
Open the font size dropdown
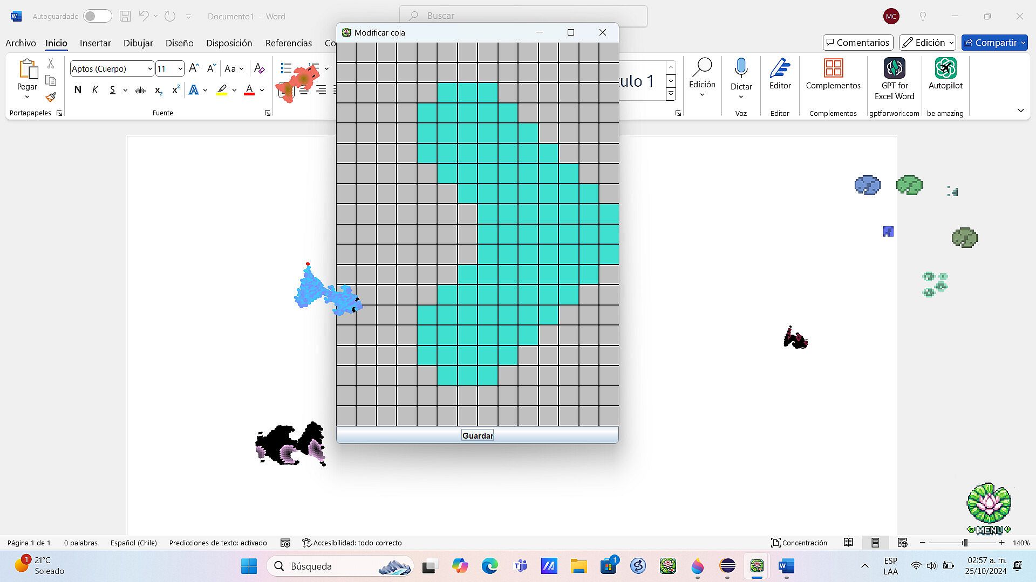pyautogui.click(x=180, y=69)
